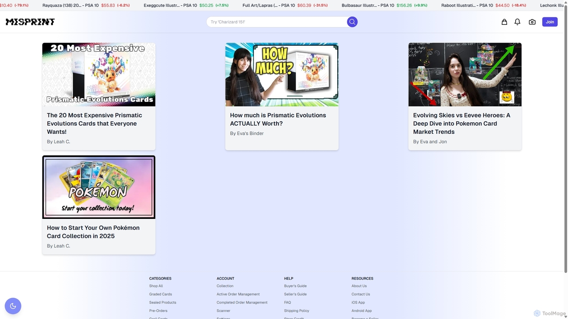The image size is (568, 319).
Task: Click the Join button
Action: coord(550,22)
